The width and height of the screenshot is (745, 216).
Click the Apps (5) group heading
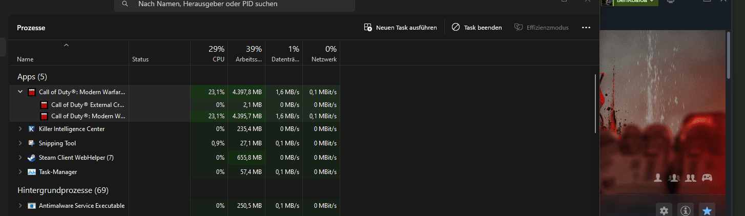(32, 77)
